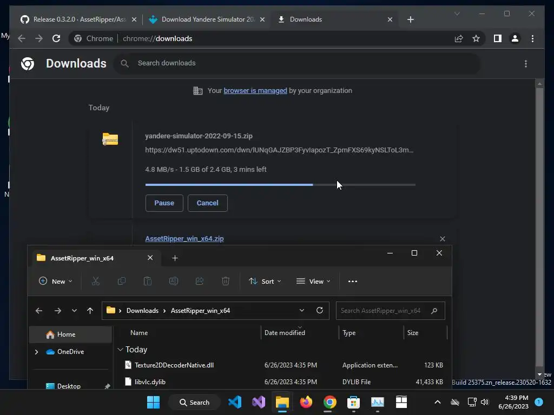Viewport: 554px width, 415px height.
Task: Open Chrome side panel
Action: (x=498, y=38)
